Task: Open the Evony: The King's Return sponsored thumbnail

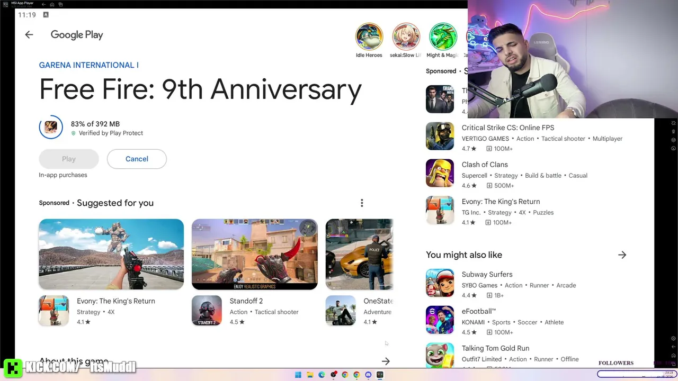Action: [x=111, y=254]
